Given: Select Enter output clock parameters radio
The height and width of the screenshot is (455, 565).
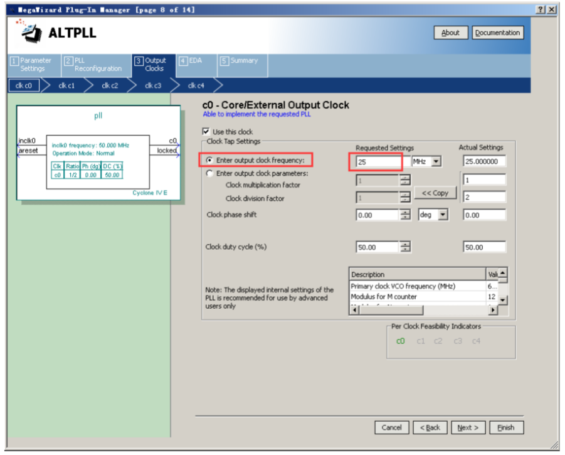Looking at the screenshot, I should (x=209, y=173).
